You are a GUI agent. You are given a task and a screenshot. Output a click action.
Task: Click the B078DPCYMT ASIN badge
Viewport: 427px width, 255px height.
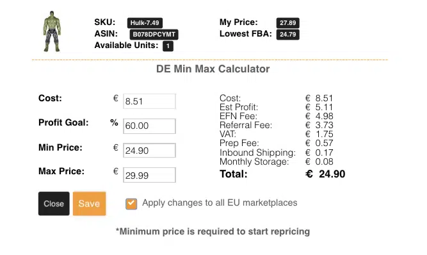coord(154,35)
